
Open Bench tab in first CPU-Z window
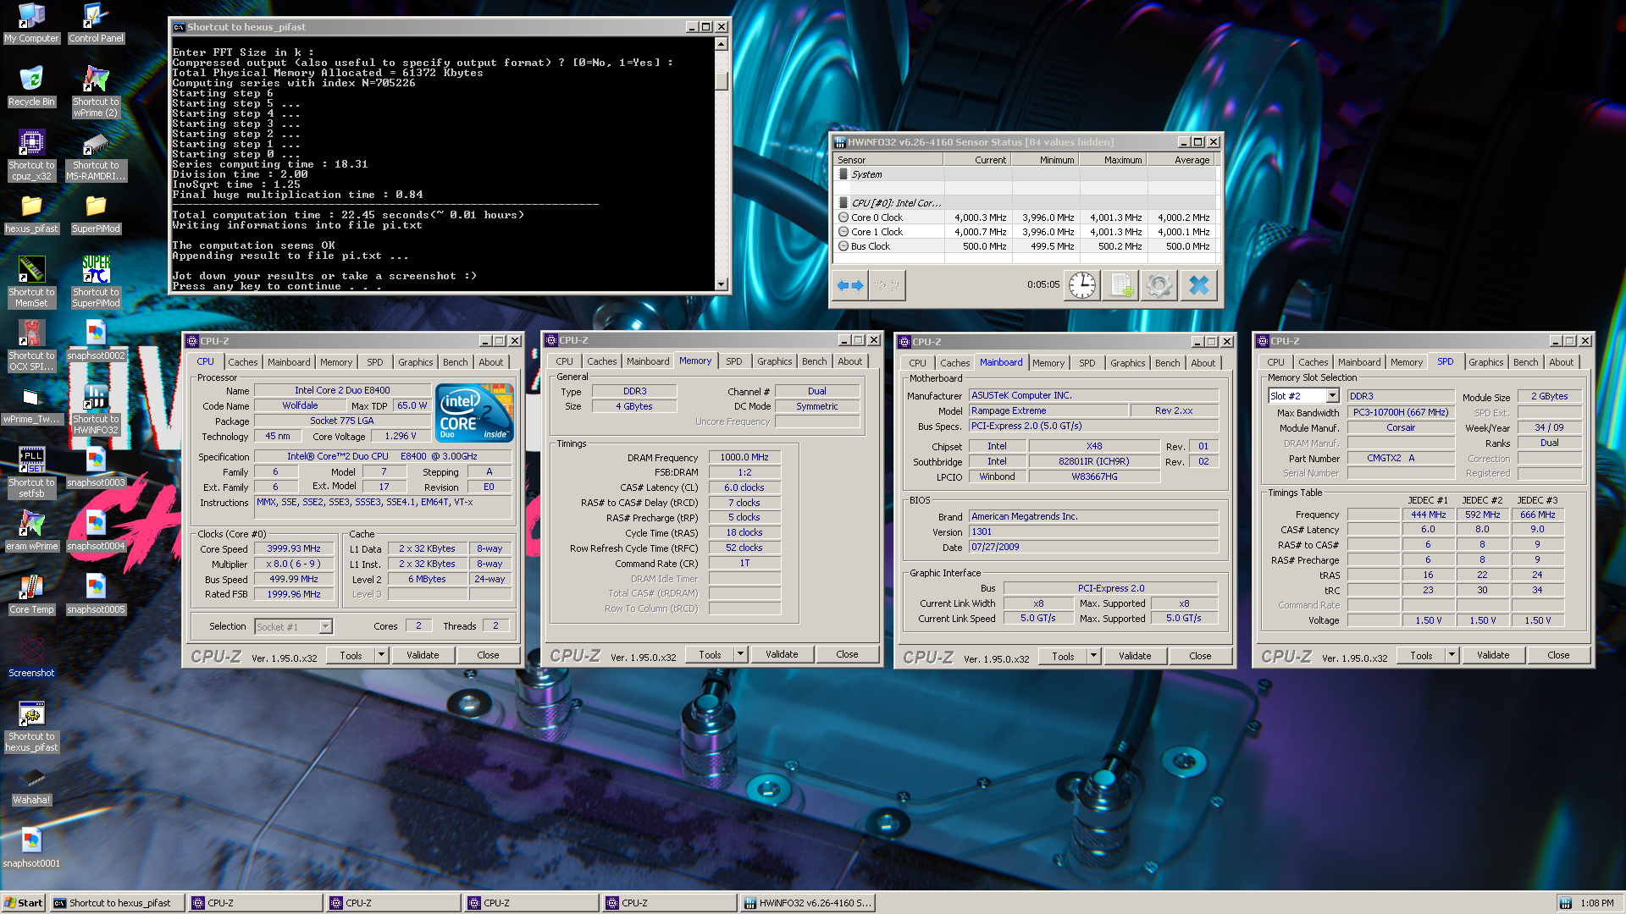click(455, 362)
